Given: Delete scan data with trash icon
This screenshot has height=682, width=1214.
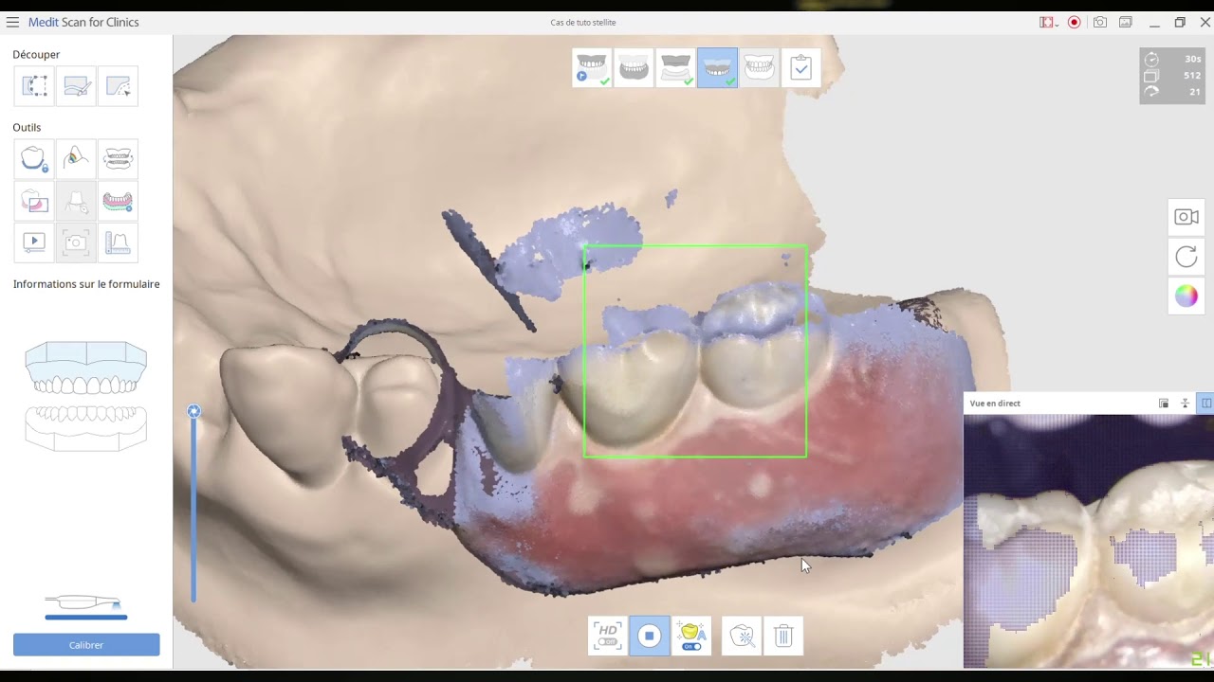Looking at the screenshot, I should click(x=783, y=636).
